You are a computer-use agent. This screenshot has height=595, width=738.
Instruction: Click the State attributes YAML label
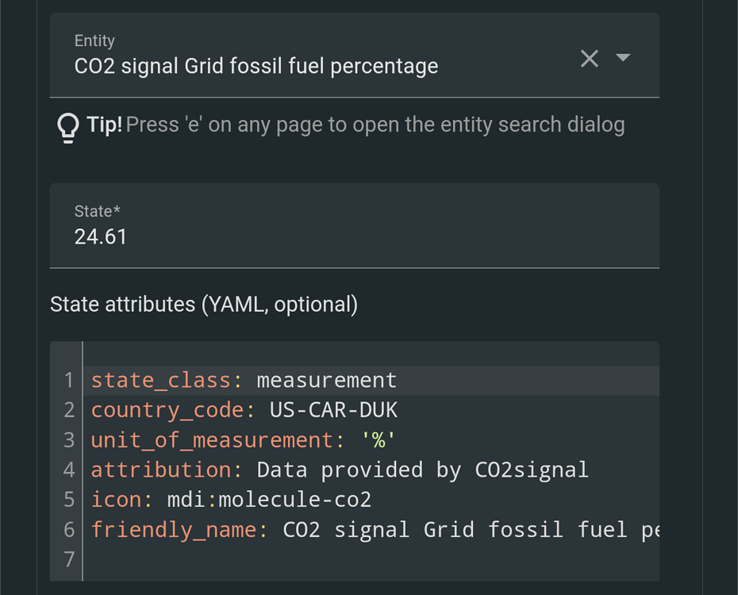tap(203, 304)
